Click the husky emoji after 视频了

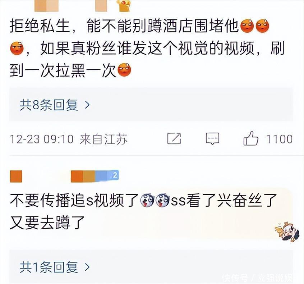[147, 200]
